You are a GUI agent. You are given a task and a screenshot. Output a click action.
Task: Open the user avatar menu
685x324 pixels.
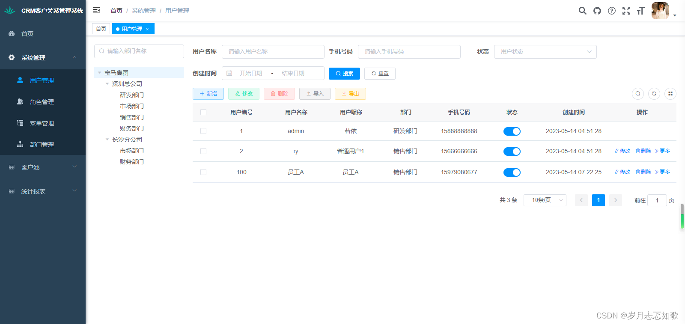660,11
